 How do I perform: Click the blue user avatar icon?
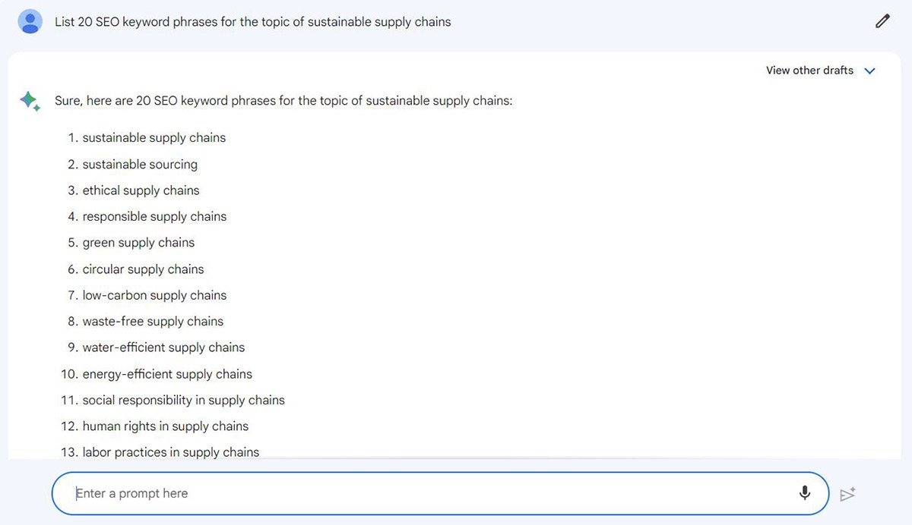30,21
